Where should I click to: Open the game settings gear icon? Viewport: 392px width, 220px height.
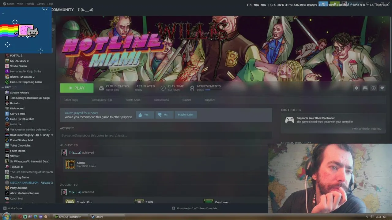tap(356, 88)
